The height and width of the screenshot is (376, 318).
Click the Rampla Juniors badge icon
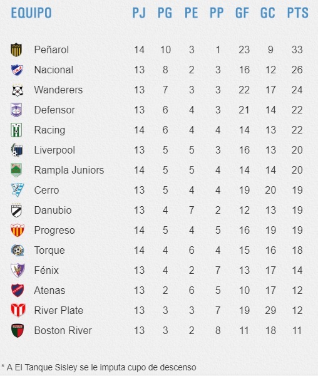[16, 170]
